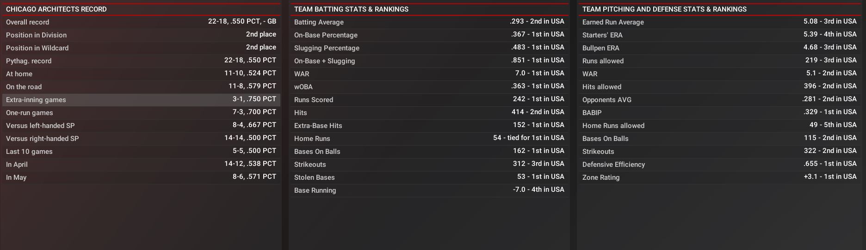
Task: Click the Zone Rating row
Action: click(719, 177)
